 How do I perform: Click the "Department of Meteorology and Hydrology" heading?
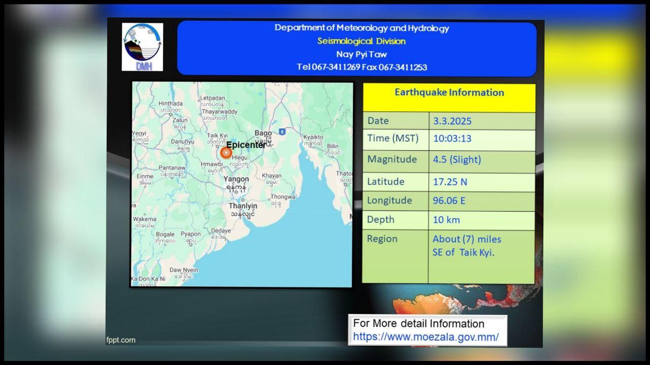(x=362, y=28)
